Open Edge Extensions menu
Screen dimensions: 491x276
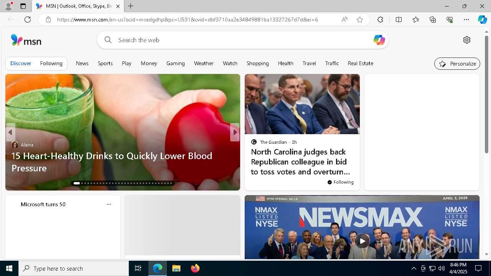click(x=380, y=20)
